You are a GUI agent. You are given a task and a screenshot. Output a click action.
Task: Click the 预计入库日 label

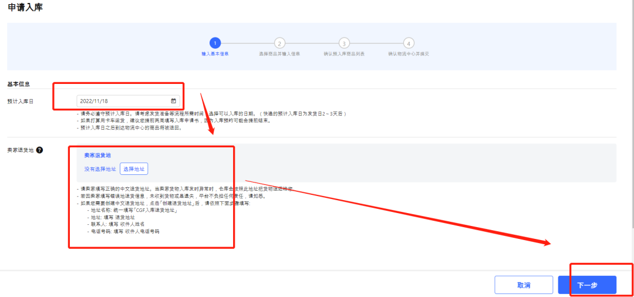coord(20,102)
